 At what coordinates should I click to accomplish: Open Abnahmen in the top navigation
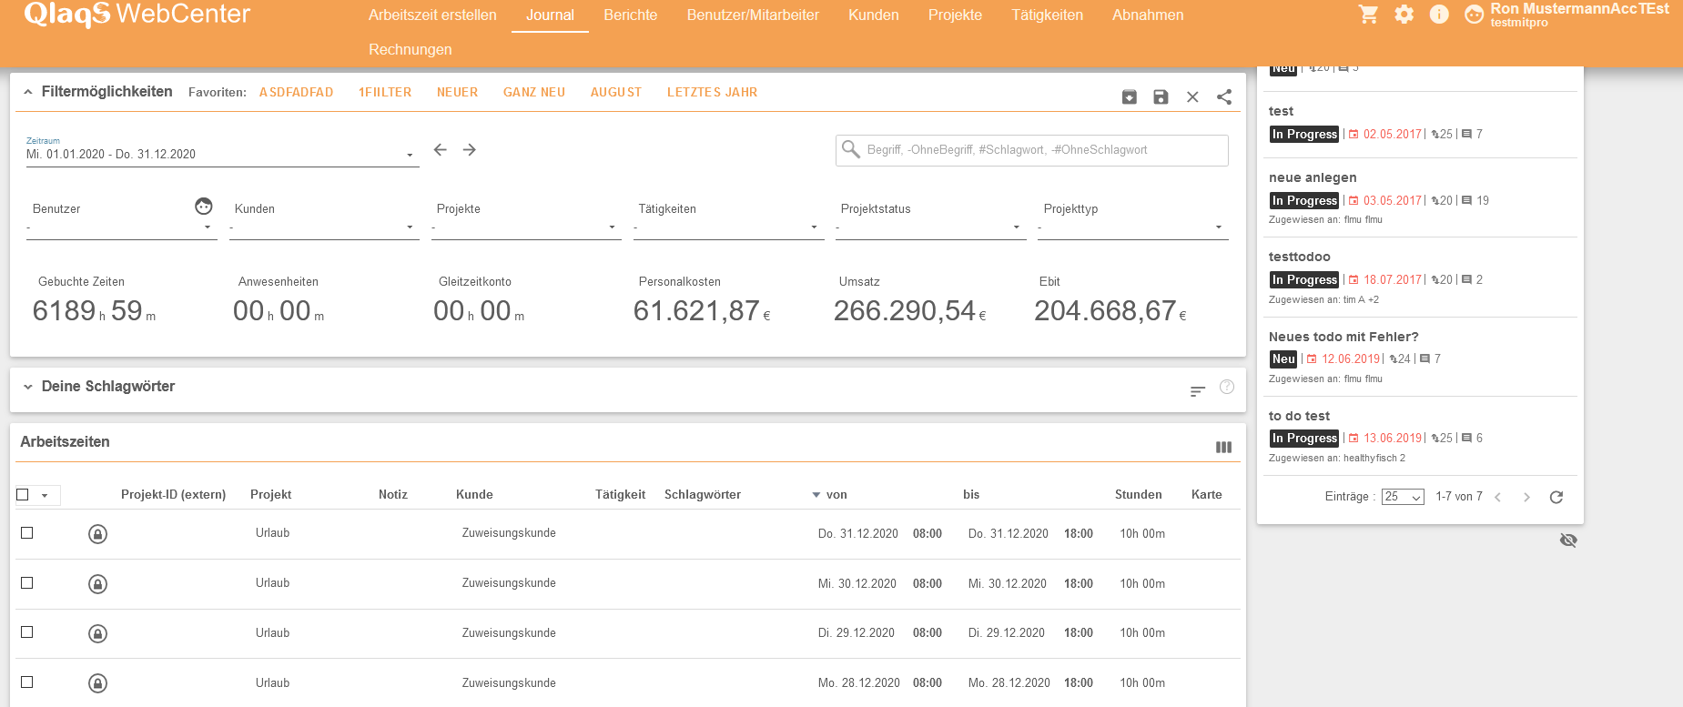pos(1148,15)
